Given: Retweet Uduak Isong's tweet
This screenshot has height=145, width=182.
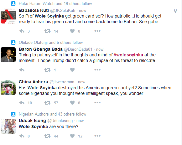Looking at the screenshot, I should pyautogui.click(x=48, y=136).
